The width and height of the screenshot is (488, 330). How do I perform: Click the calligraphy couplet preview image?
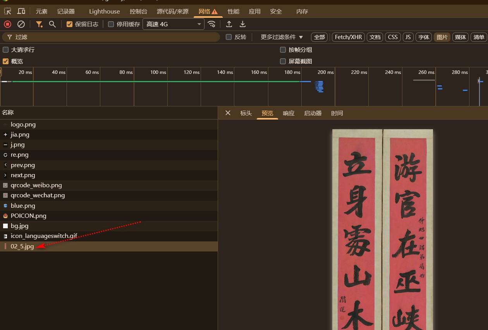(x=383, y=229)
